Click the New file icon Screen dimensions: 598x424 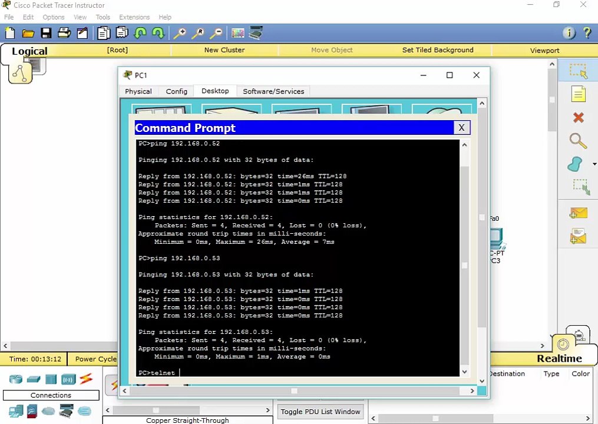[10, 33]
